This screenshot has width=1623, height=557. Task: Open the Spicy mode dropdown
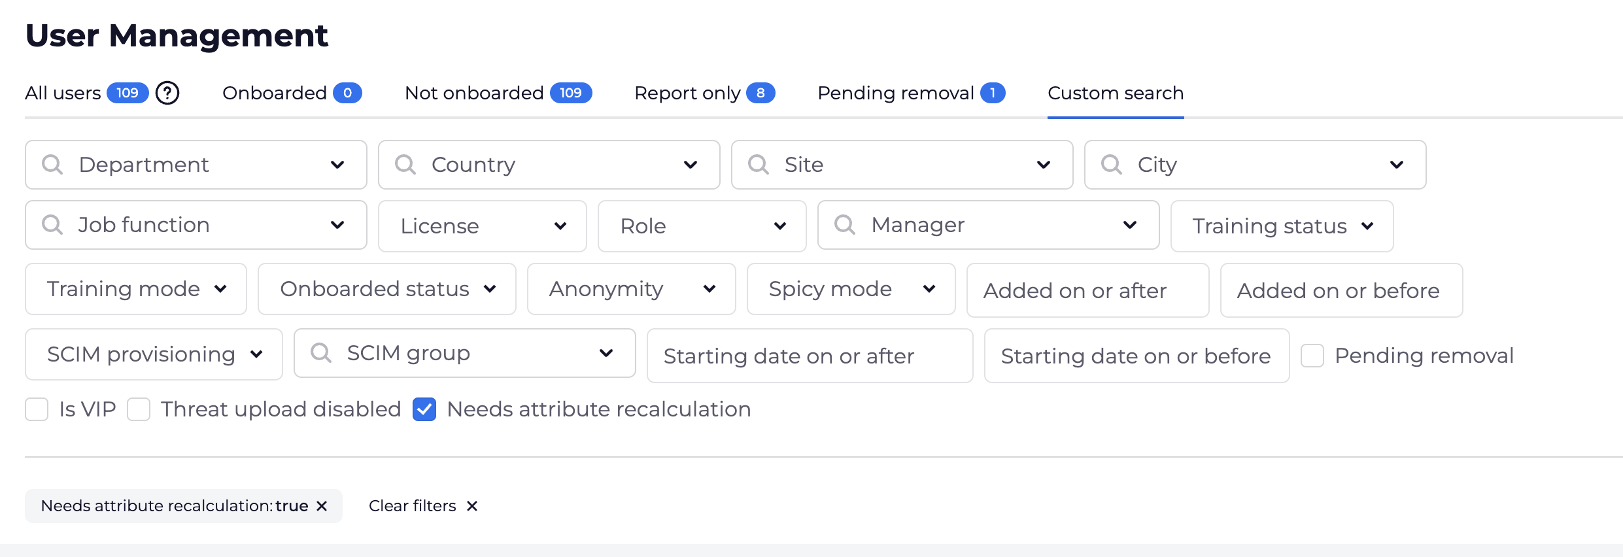[851, 289]
